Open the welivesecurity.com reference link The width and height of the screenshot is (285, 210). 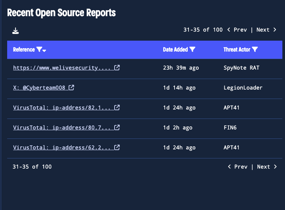coord(62,68)
